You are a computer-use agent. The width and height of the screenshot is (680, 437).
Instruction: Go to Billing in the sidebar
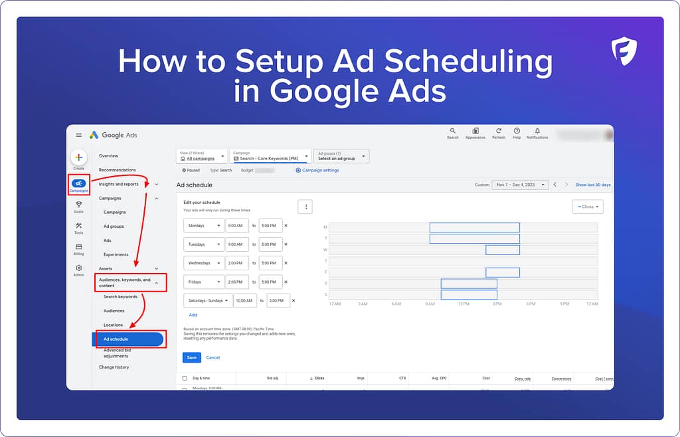pyautogui.click(x=78, y=247)
